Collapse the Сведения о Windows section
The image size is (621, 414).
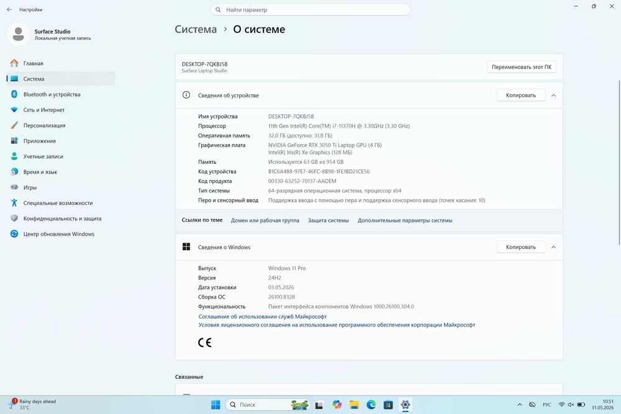click(554, 248)
